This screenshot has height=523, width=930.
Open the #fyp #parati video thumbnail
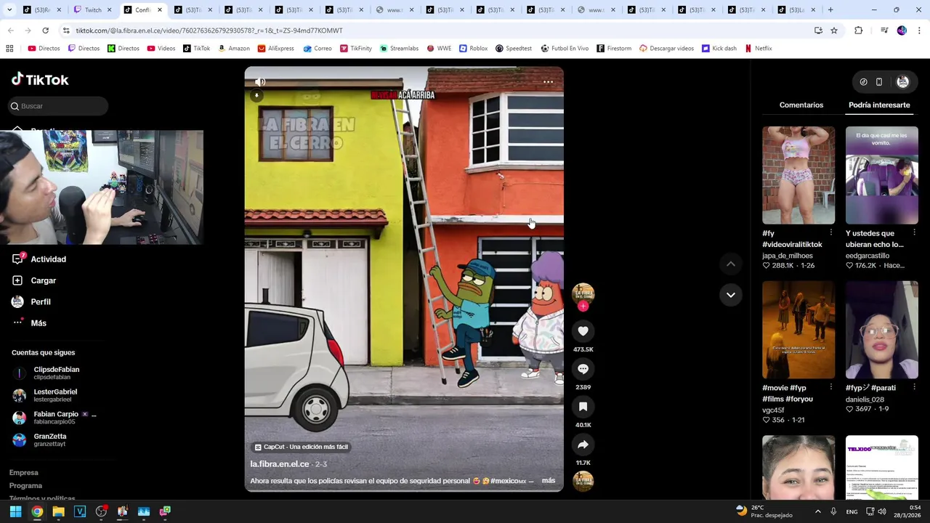(882, 330)
